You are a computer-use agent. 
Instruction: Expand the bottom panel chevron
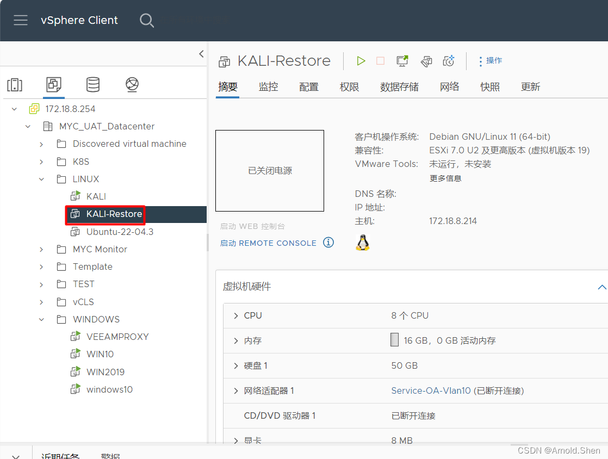16,457
